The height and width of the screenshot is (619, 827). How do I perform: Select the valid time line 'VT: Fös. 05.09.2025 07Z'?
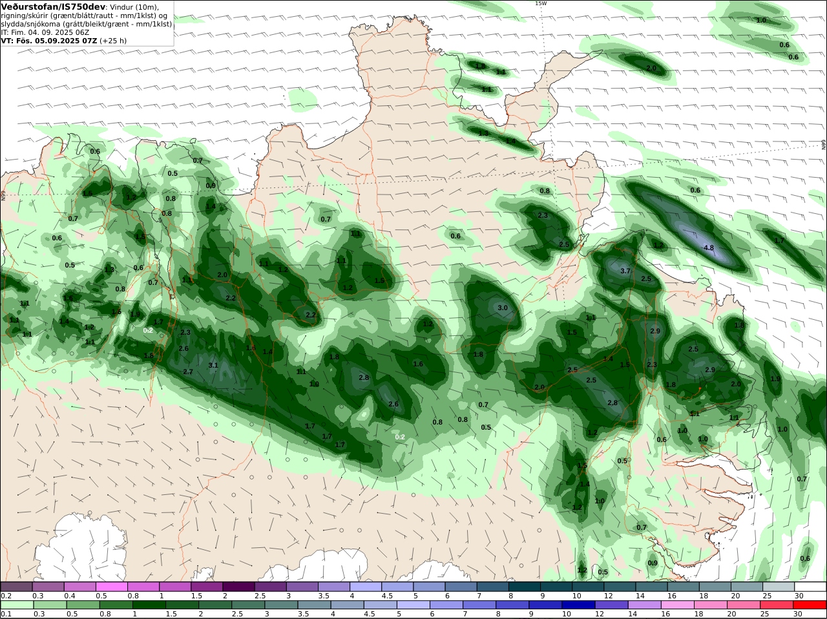pos(49,40)
